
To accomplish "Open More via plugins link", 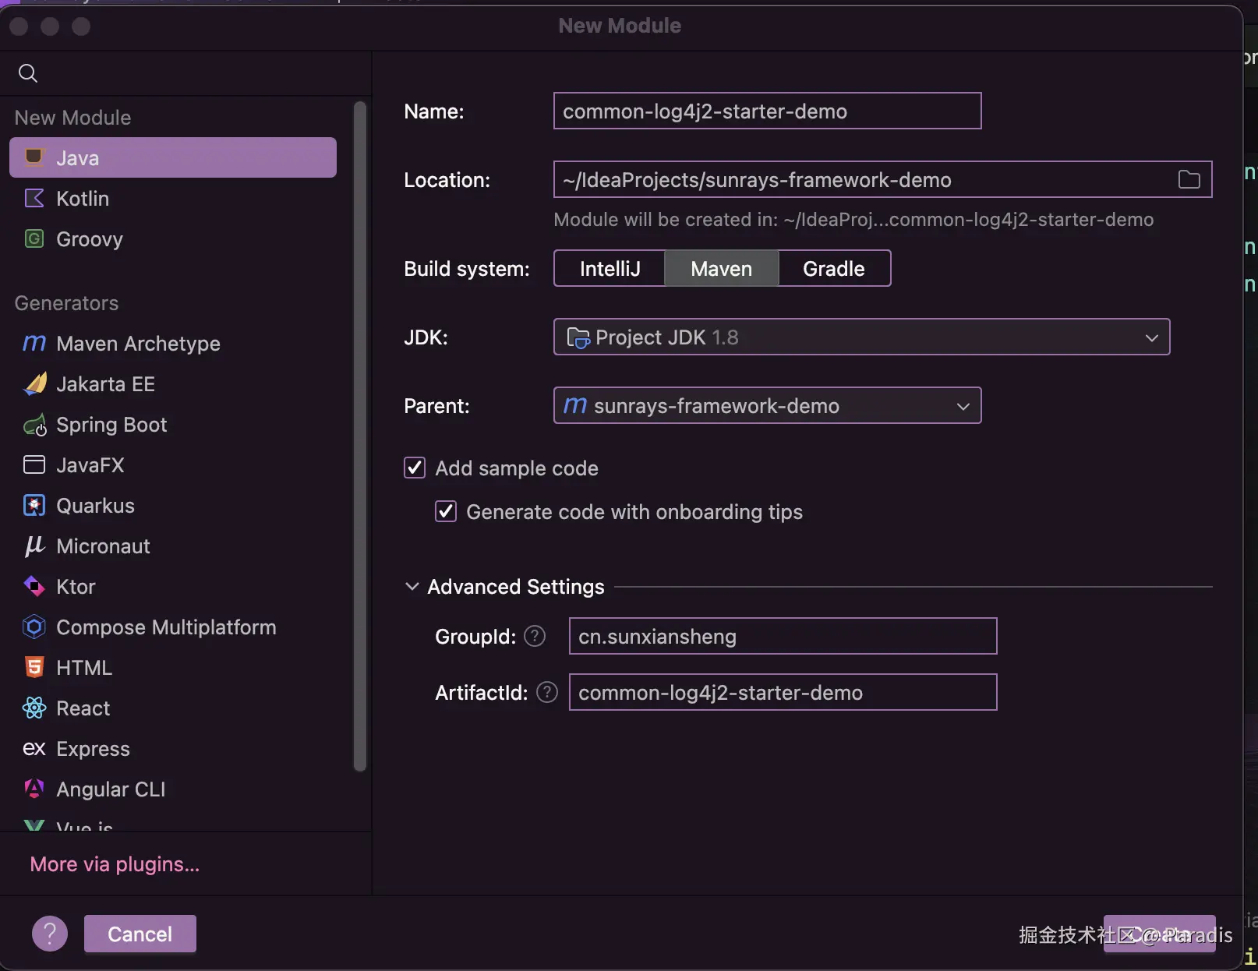I will click(114, 863).
